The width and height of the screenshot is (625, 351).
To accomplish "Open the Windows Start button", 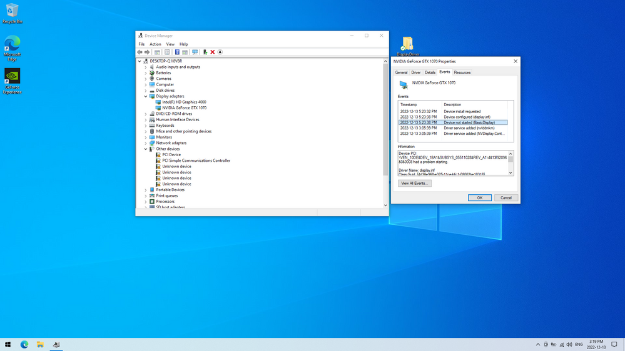I will click(8, 345).
